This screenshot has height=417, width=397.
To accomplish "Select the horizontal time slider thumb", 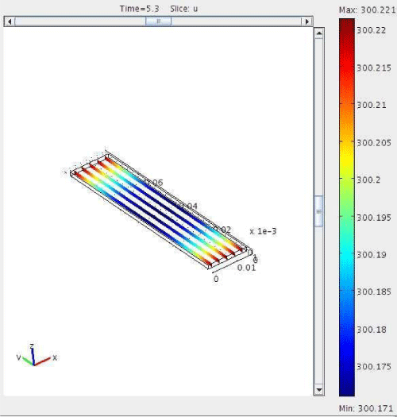I will click(x=159, y=21).
